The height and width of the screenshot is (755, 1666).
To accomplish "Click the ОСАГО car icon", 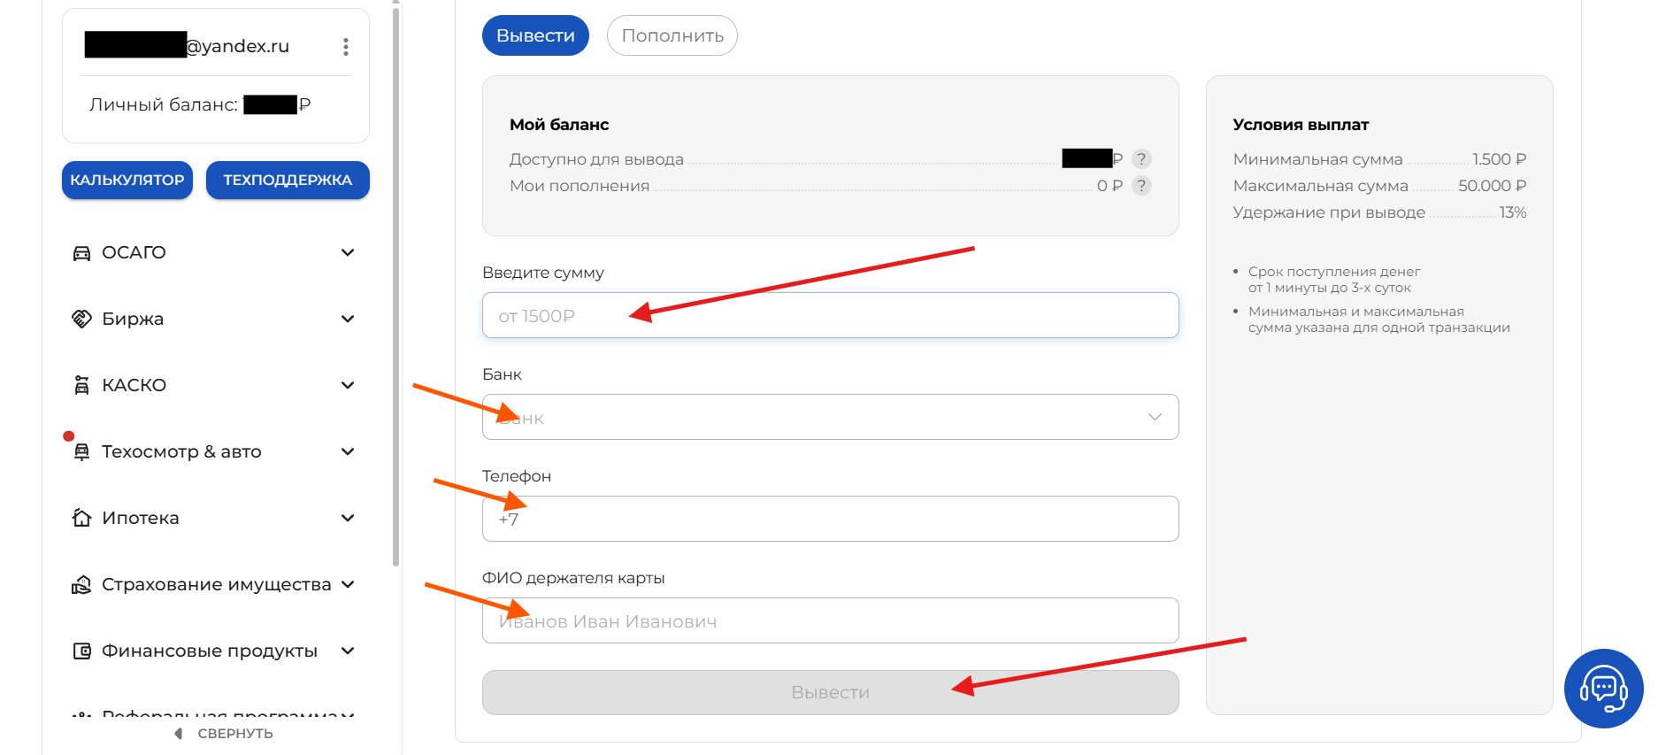I will point(81,253).
